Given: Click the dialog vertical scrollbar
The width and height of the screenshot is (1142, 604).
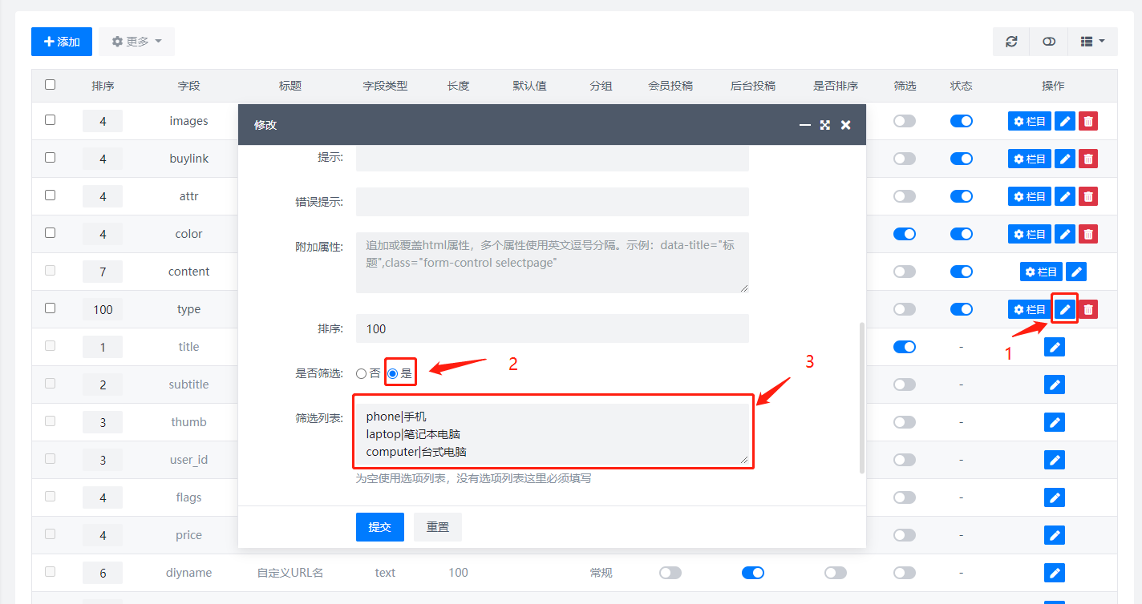Looking at the screenshot, I should [x=862, y=397].
